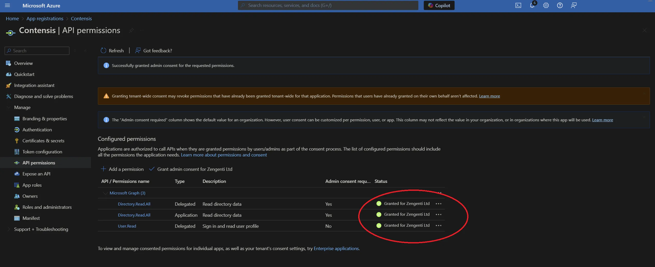
Task: Open Branding & properties
Action: (x=44, y=118)
